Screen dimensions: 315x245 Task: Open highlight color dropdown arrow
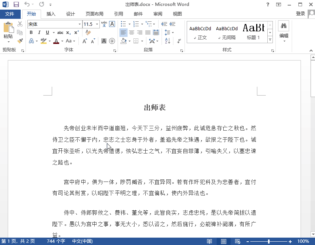pos(50,41)
